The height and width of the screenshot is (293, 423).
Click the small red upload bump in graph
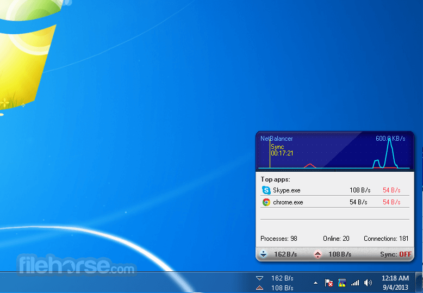[x=310, y=165]
